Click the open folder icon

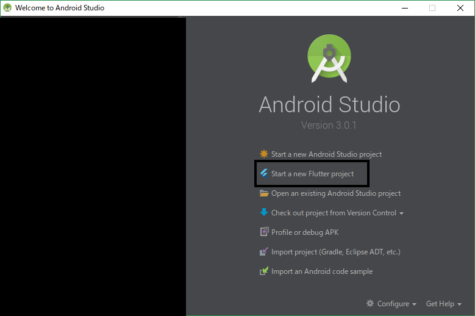(x=264, y=193)
